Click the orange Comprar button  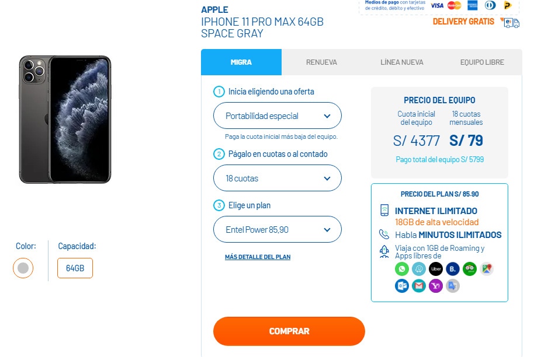(289, 331)
